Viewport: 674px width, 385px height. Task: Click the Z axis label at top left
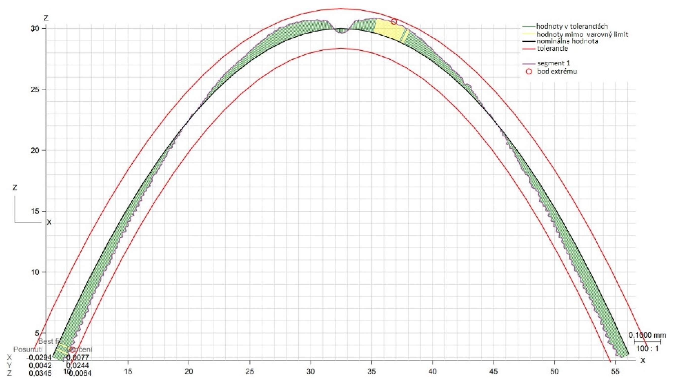coord(46,18)
